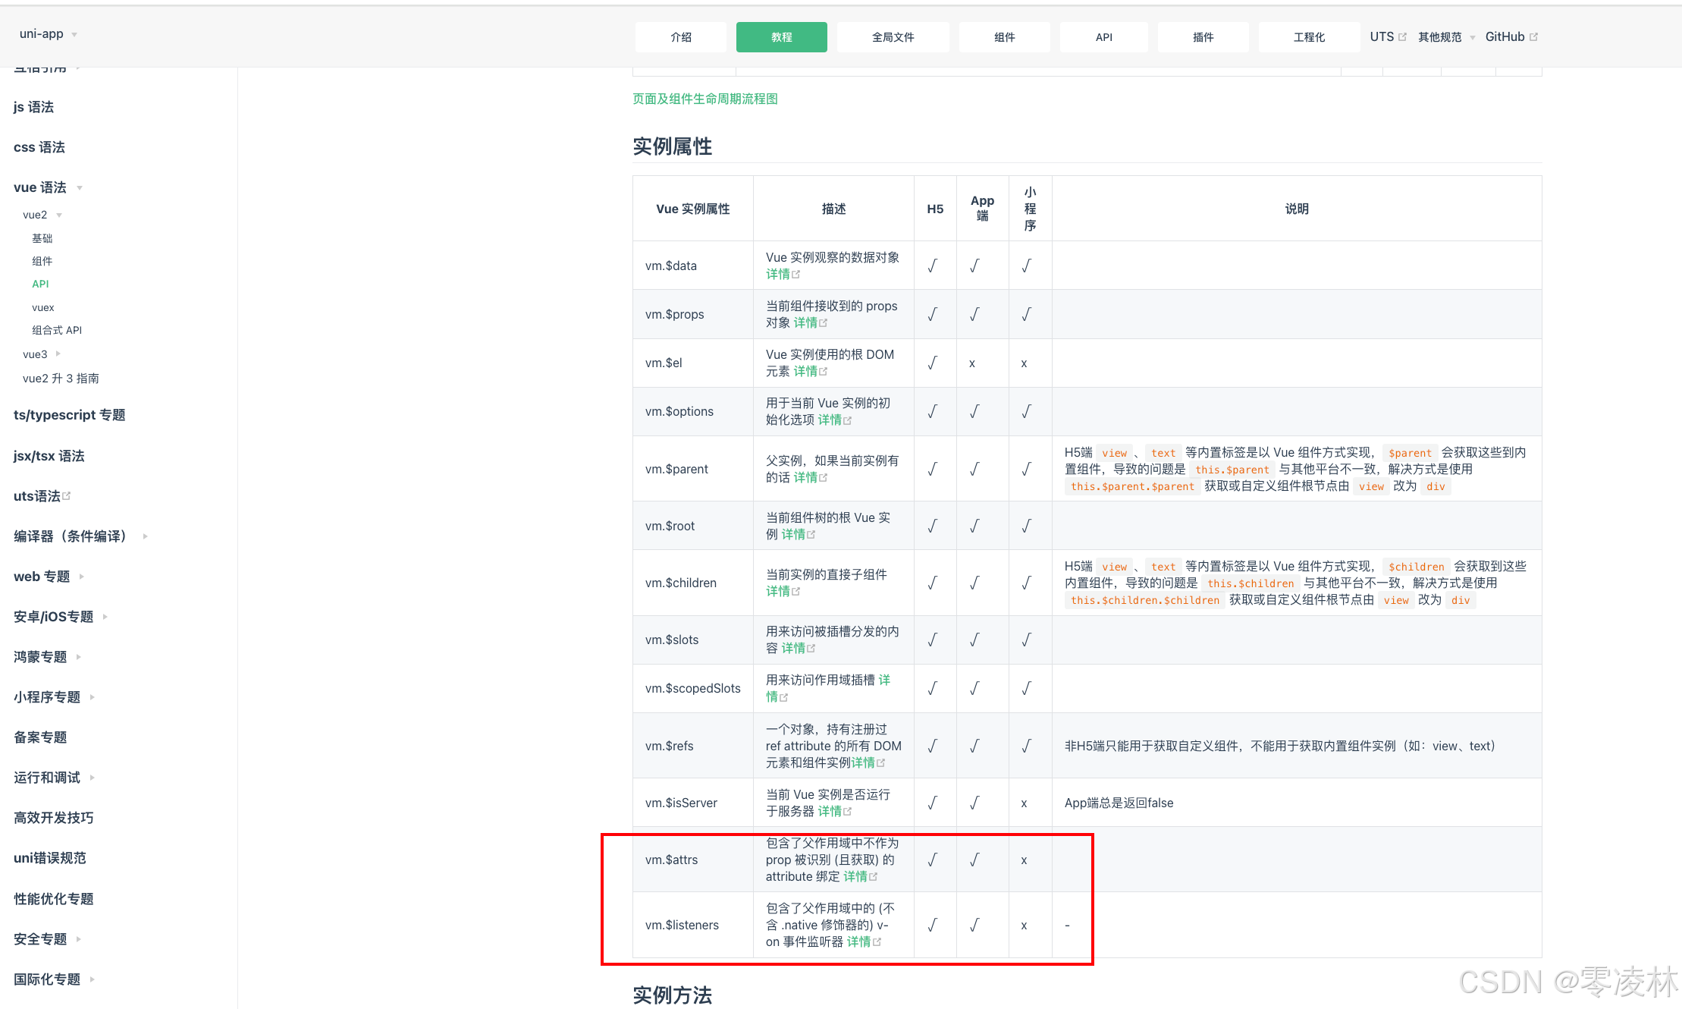Switch to the 组件 tab
Screen dimensions: 1682x1009
click(x=1004, y=37)
